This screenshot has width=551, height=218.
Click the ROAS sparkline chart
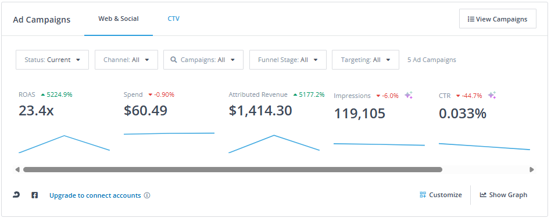pos(64,144)
